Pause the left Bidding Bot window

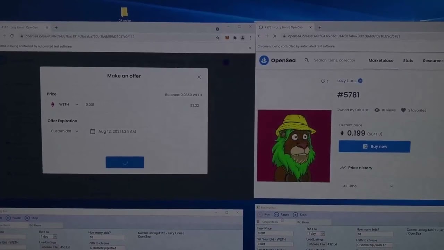pyautogui.click(x=13, y=218)
